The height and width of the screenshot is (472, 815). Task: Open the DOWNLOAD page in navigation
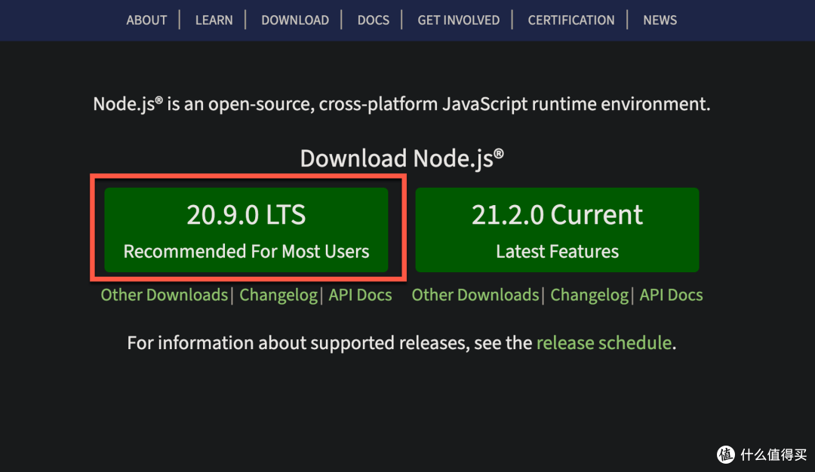point(295,20)
